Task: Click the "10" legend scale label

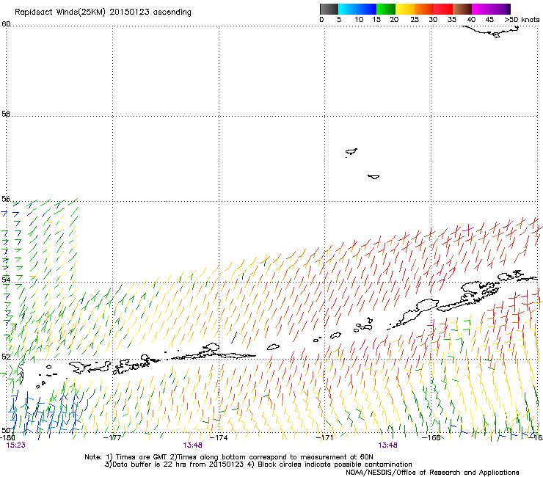Action: click(x=359, y=20)
